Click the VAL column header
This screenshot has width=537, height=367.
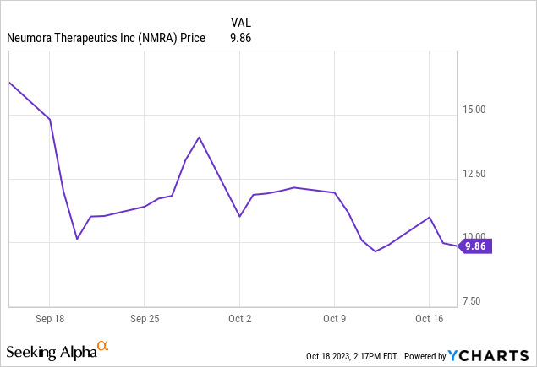241,21
